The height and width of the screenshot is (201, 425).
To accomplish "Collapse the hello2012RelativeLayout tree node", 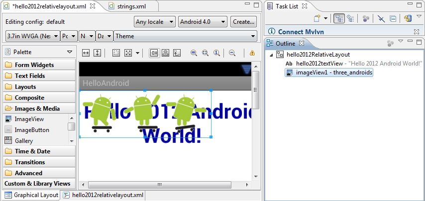I will [271, 55].
